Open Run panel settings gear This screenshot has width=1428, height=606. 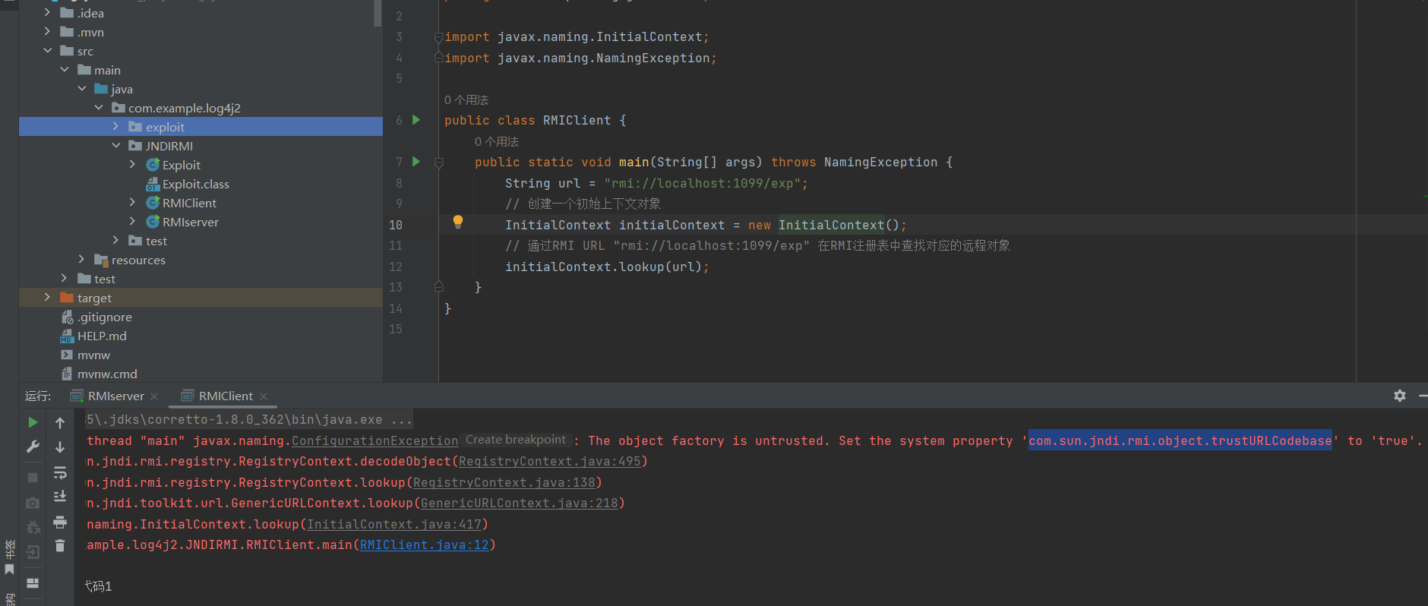pyautogui.click(x=1399, y=396)
